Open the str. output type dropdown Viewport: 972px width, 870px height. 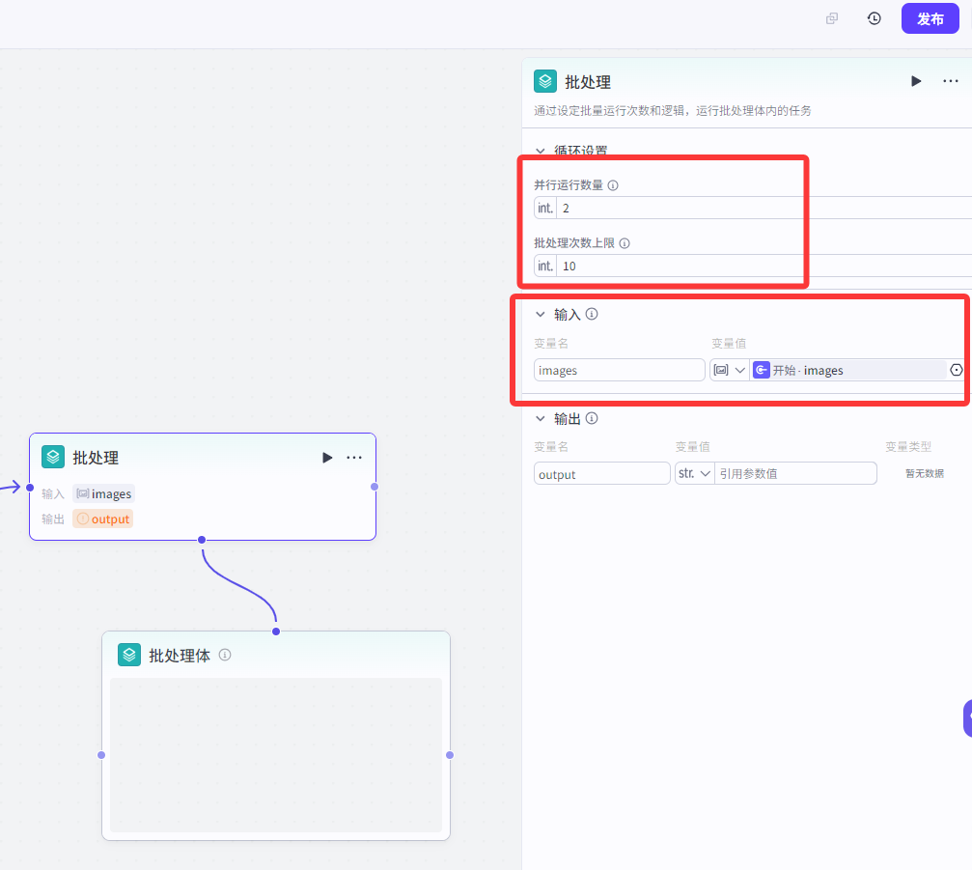[694, 473]
